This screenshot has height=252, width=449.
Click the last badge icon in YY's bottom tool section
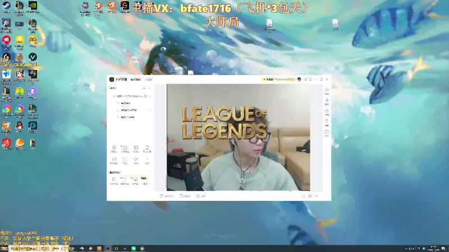click(x=145, y=180)
